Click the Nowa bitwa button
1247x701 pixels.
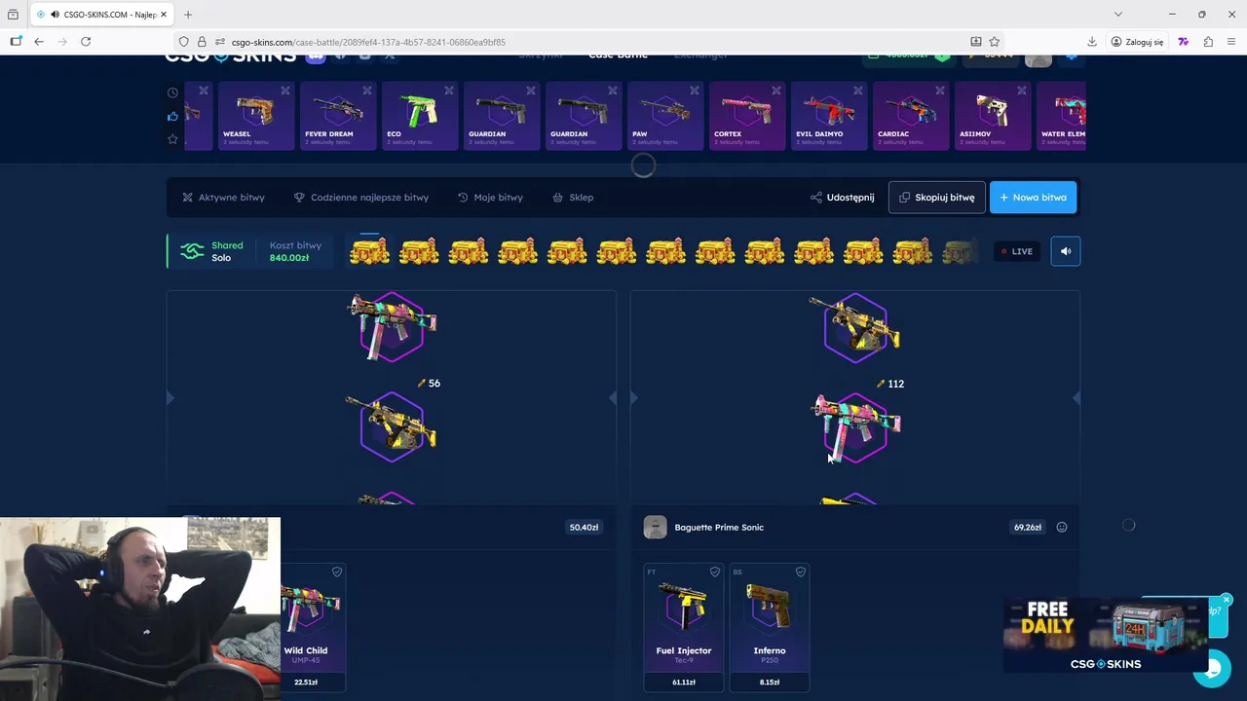pos(1033,197)
